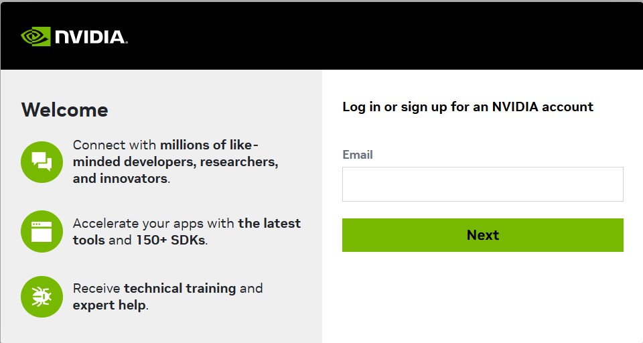Screen dimensions: 643x343
Task: Click the Email field label
Action: point(358,155)
